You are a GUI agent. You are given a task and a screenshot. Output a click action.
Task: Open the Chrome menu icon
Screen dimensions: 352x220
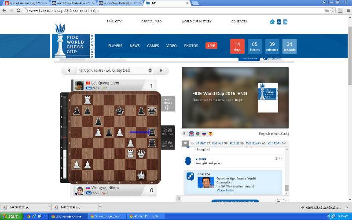point(348,10)
